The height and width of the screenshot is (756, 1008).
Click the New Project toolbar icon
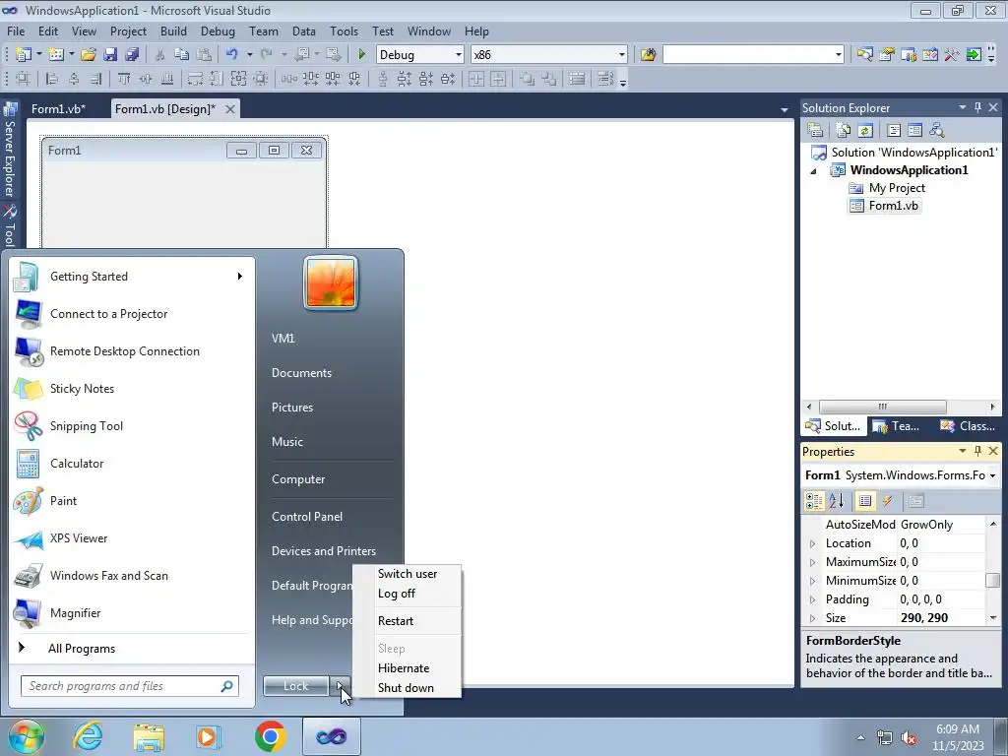click(x=24, y=55)
